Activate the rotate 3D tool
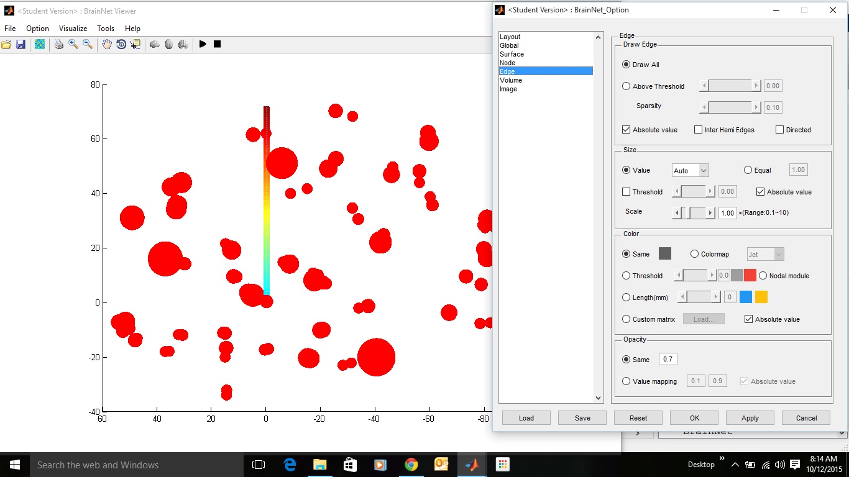This screenshot has height=477, width=849. coord(121,44)
